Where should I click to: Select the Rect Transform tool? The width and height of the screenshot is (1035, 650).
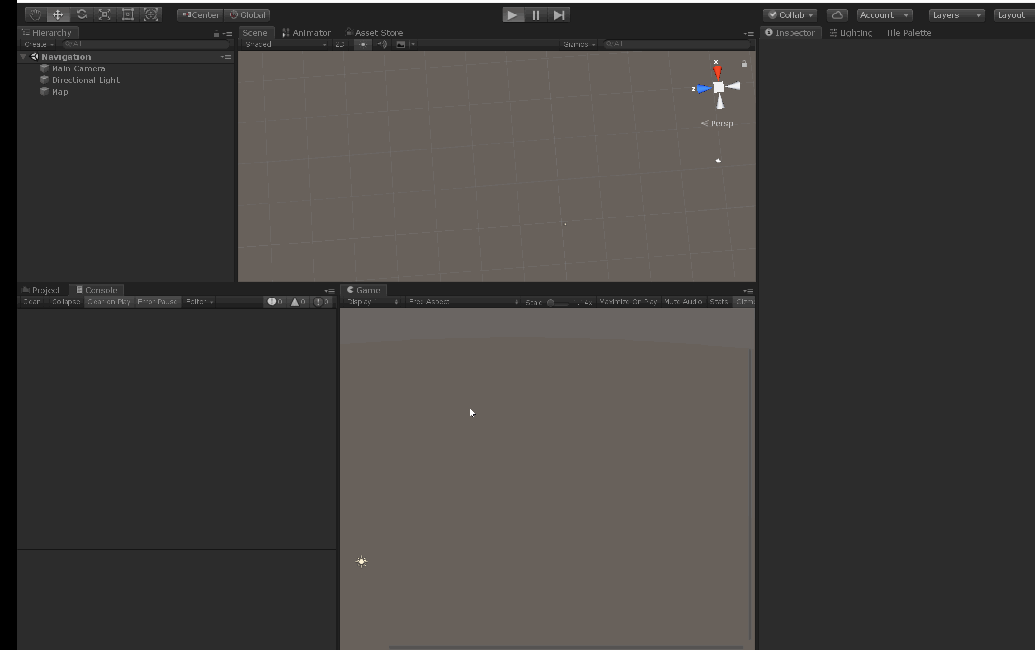[128, 15]
